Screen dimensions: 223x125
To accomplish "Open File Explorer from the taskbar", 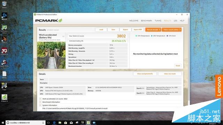I will (60, 123).
